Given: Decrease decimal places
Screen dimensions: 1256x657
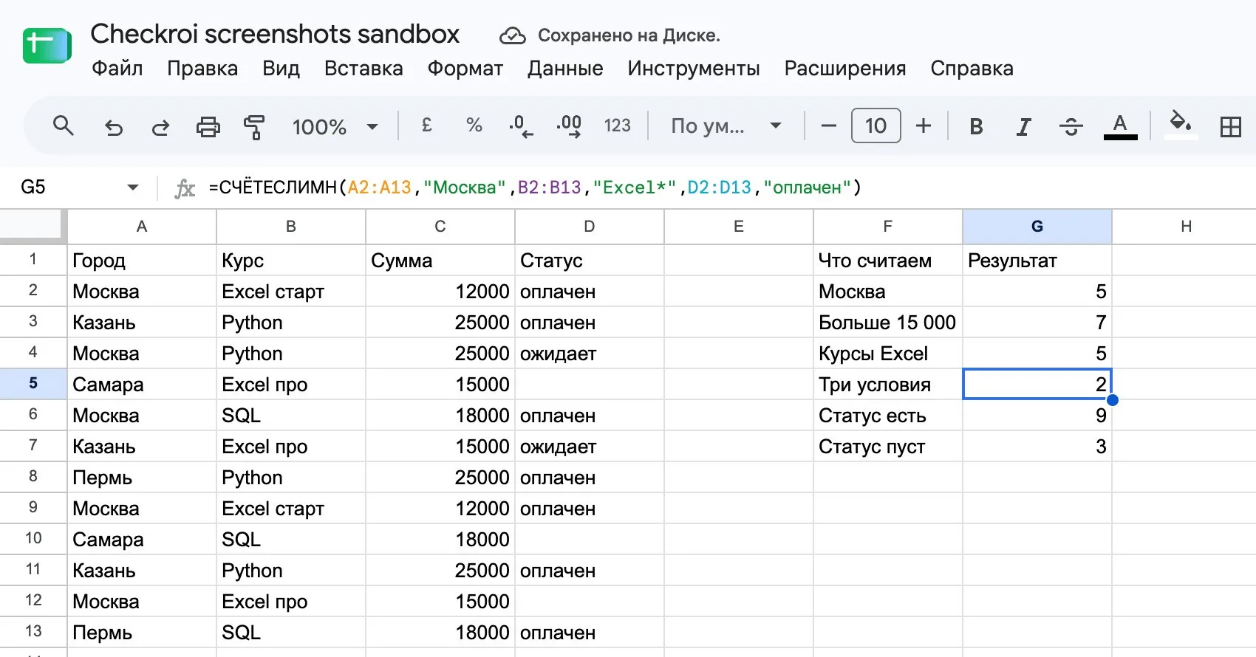Looking at the screenshot, I should point(521,126).
